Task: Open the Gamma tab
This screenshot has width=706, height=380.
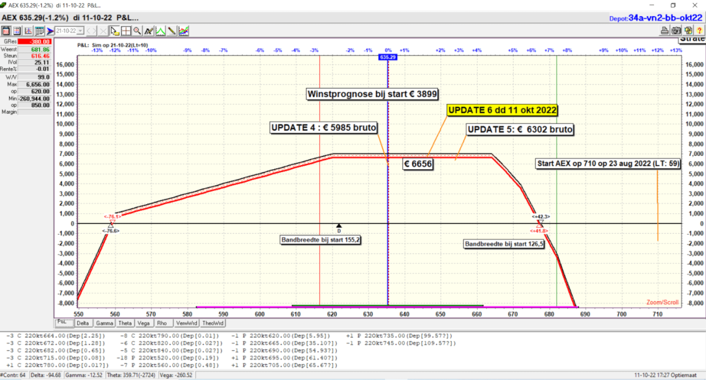Action: coord(104,323)
